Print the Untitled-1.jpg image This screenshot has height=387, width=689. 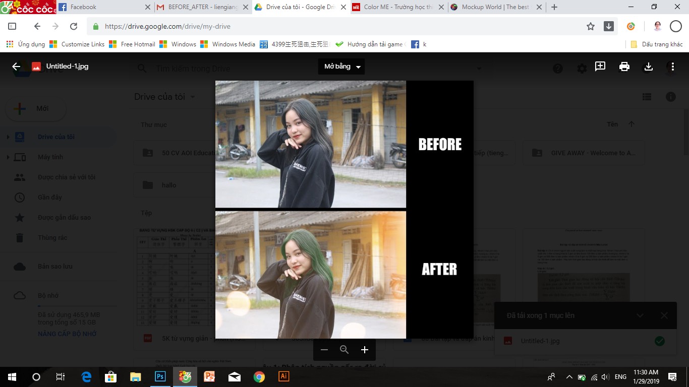pos(624,67)
